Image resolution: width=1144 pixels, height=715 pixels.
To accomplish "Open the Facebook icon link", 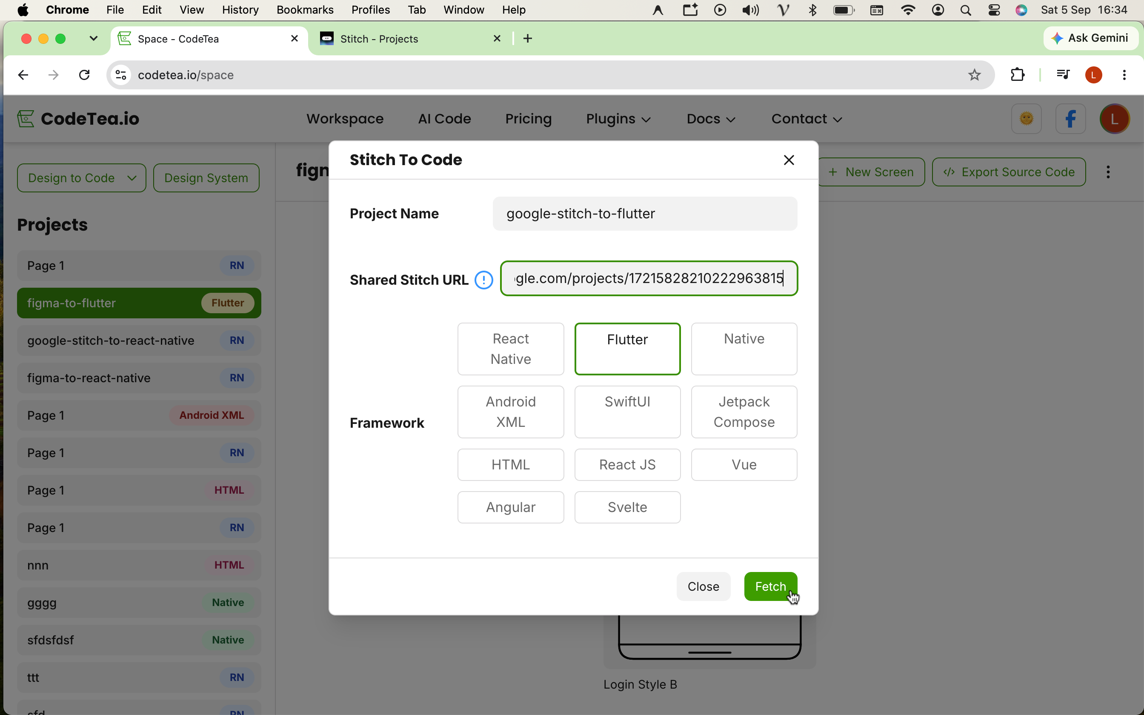I will point(1070,119).
